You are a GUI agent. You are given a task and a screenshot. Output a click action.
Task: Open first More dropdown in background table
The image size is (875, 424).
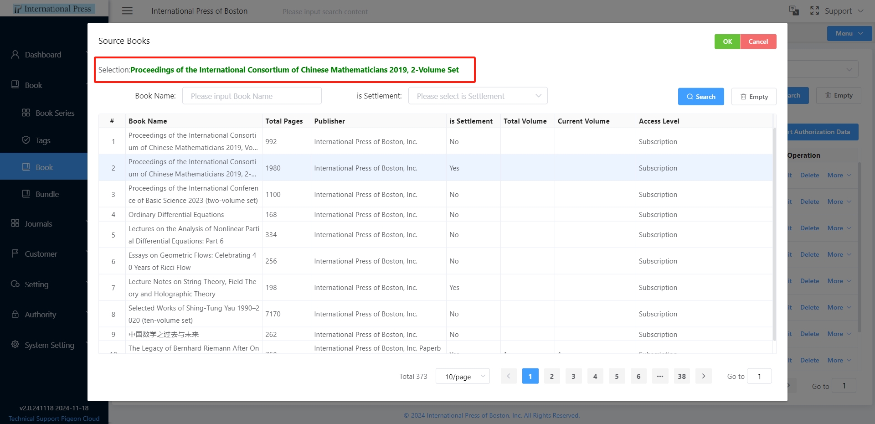(x=839, y=175)
